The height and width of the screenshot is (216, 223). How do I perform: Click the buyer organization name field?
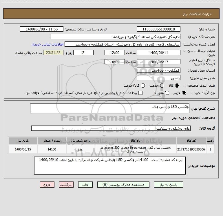[x=115, y=37]
